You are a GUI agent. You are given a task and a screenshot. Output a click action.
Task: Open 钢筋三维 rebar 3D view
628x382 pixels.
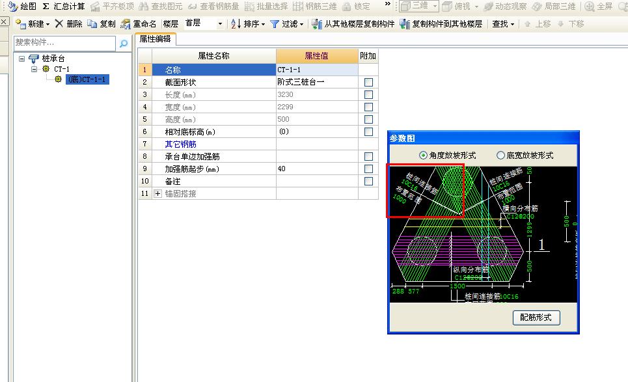315,7
